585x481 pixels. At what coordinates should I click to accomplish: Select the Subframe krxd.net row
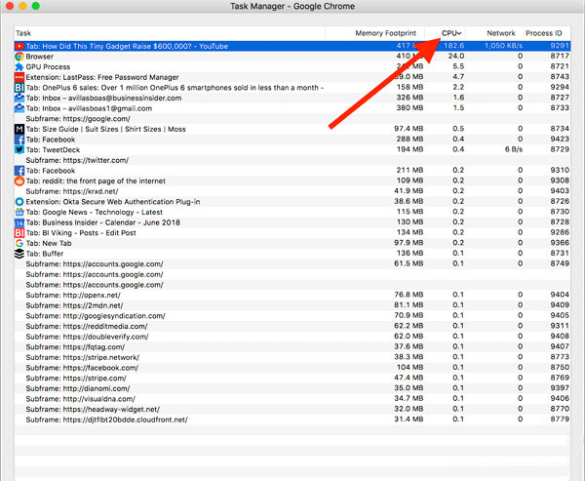tap(292, 191)
